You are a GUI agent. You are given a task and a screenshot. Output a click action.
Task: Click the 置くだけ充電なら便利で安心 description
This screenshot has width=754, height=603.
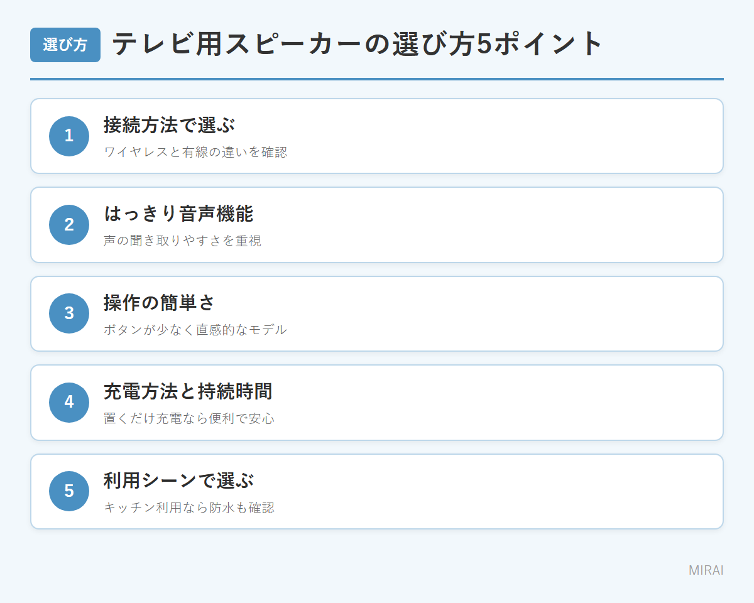pos(189,418)
